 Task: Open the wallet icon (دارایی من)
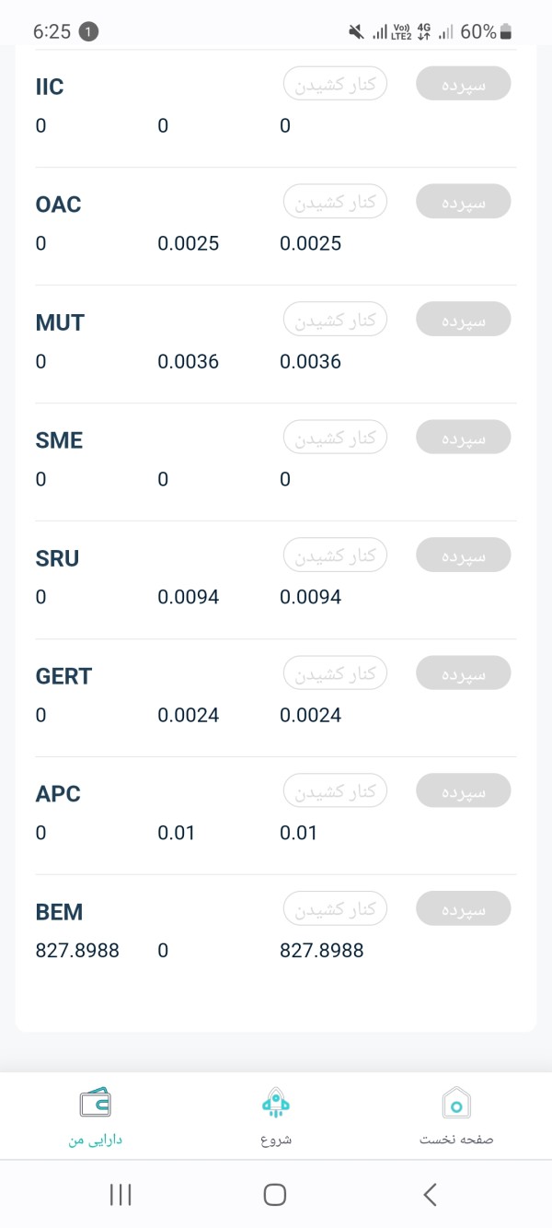tap(95, 1102)
